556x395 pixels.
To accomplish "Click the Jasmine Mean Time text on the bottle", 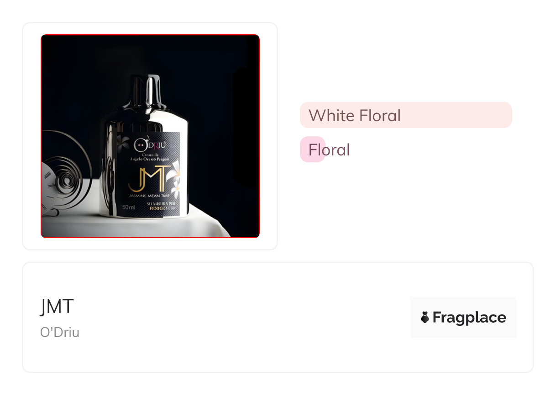I will (149, 196).
